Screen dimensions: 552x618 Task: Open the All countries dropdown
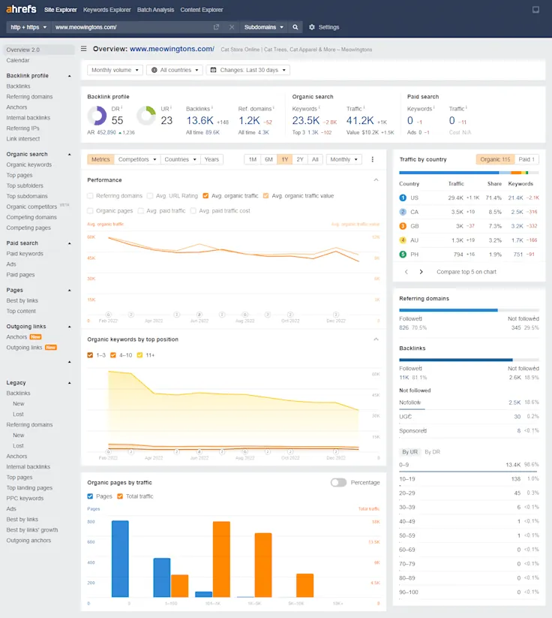175,70
